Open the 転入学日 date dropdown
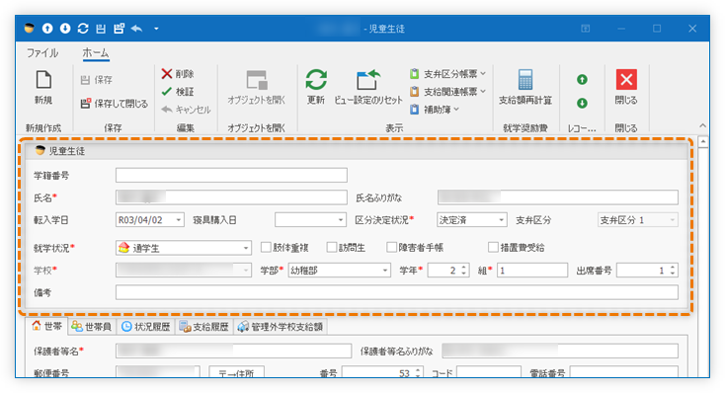The image size is (725, 393). tap(179, 220)
